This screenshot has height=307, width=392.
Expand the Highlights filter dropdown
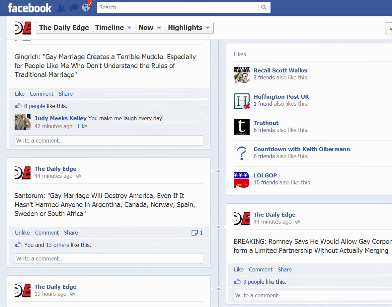click(x=189, y=28)
